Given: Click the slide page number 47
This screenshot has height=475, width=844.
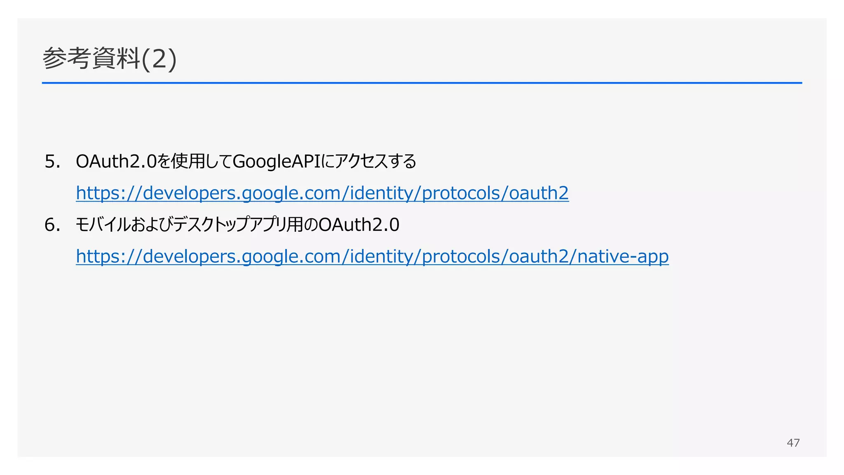Looking at the screenshot, I should [x=793, y=443].
